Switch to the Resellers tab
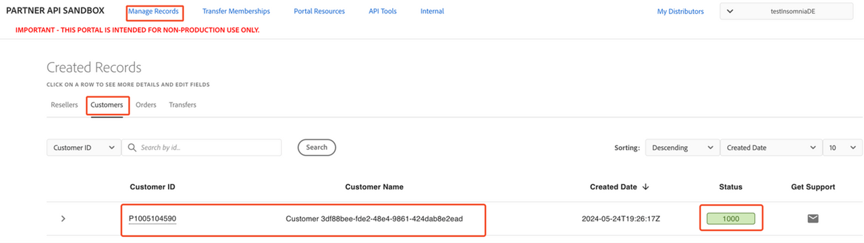 (x=64, y=105)
